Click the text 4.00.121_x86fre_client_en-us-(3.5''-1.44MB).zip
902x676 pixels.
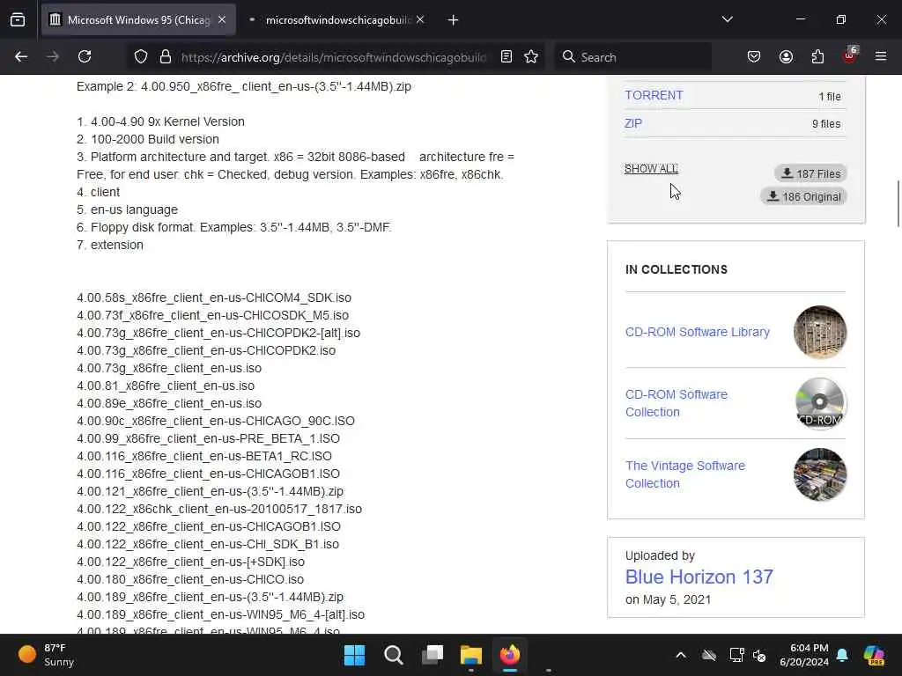[210, 491]
